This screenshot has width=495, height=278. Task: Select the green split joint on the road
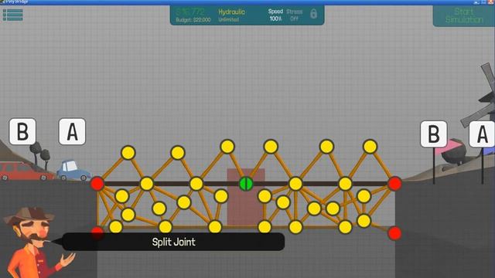tap(246, 184)
